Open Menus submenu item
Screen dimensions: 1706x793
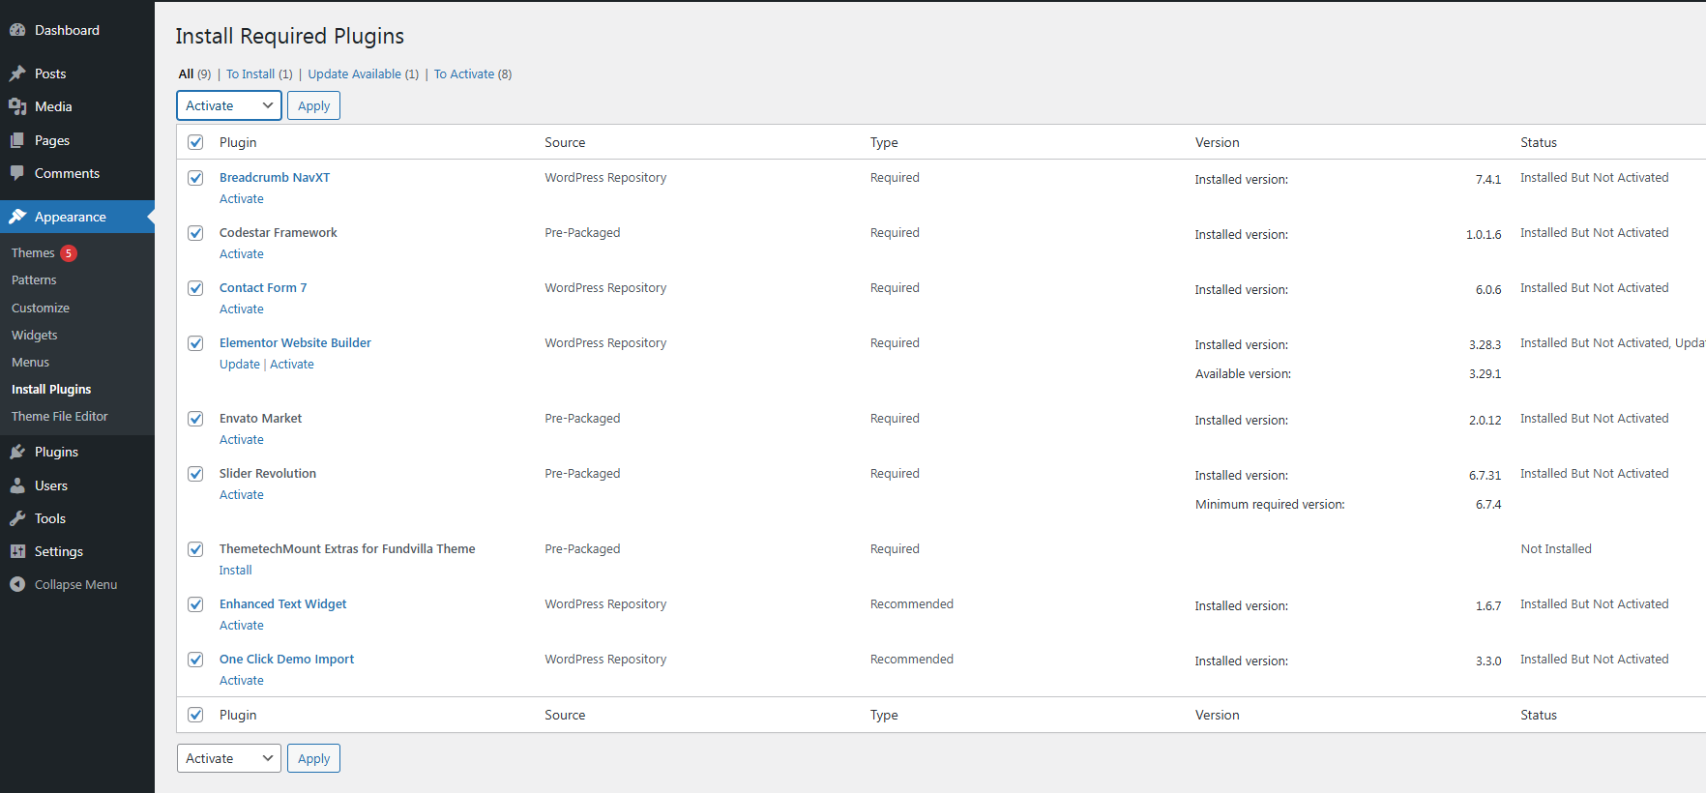point(30,362)
